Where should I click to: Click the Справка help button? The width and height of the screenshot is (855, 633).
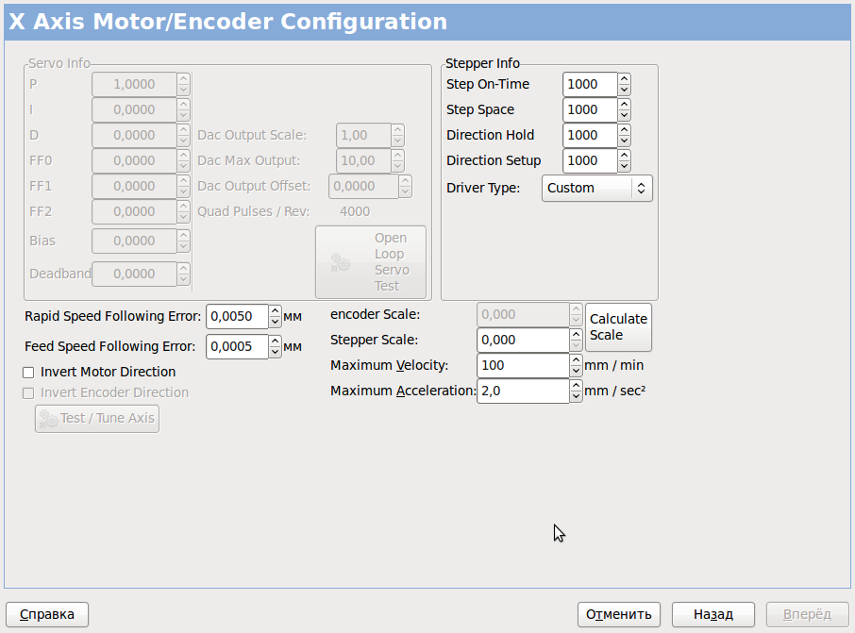coord(47,614)
